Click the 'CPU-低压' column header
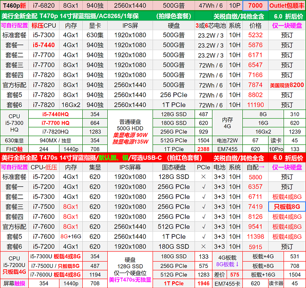 pos(44,167)
